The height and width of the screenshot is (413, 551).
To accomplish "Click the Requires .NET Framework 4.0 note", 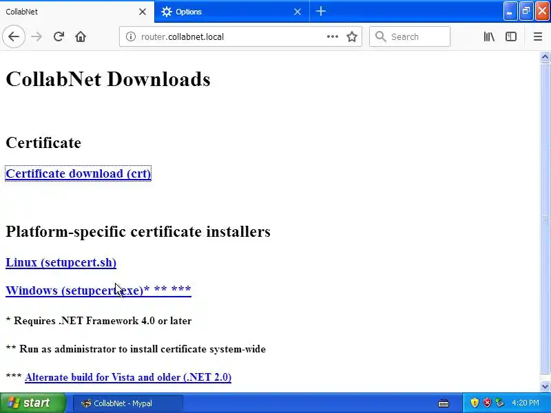I will click(x=98, y=321).
